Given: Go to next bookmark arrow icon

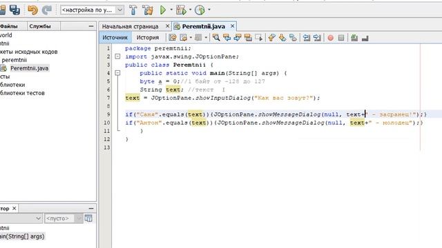Looking at the screenshot, I should (282, 37).
